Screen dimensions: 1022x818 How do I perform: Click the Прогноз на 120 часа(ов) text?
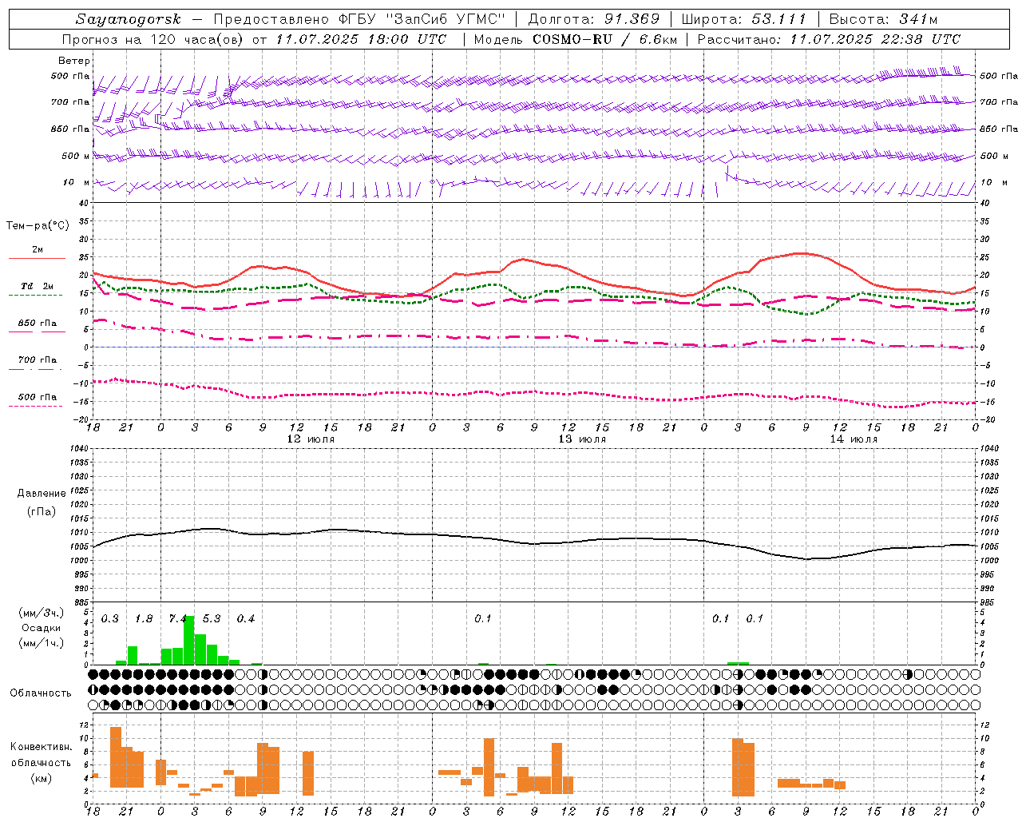coord(153,39)
